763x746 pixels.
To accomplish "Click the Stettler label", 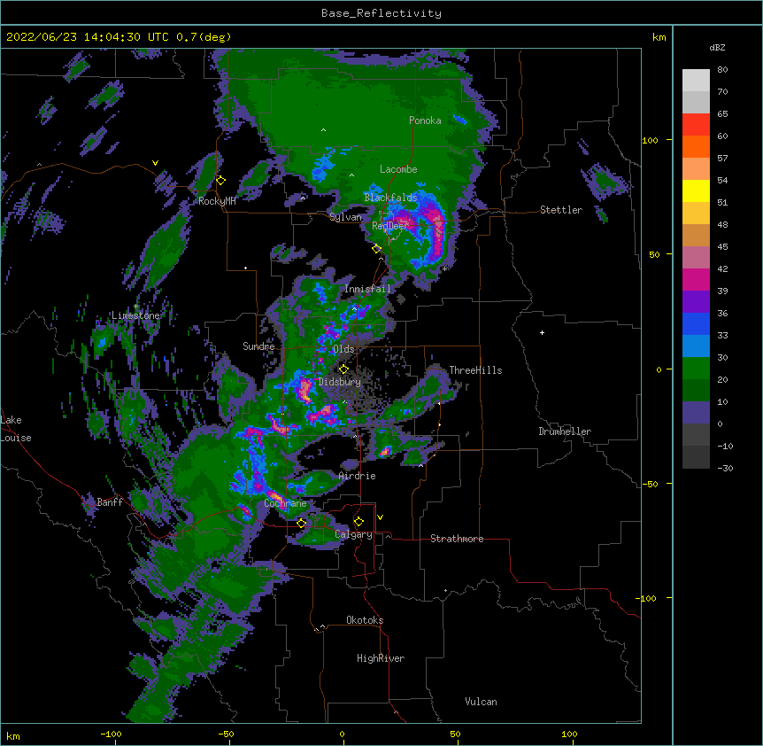I will click(x=561, y=210).
